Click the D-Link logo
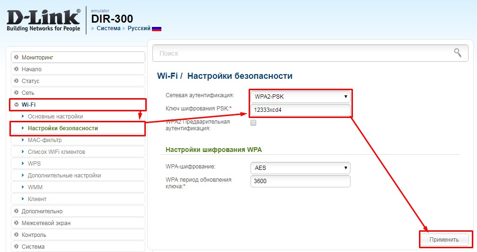Image resolution: width=477 pixels, height=252 pixels. click(43, 20)
